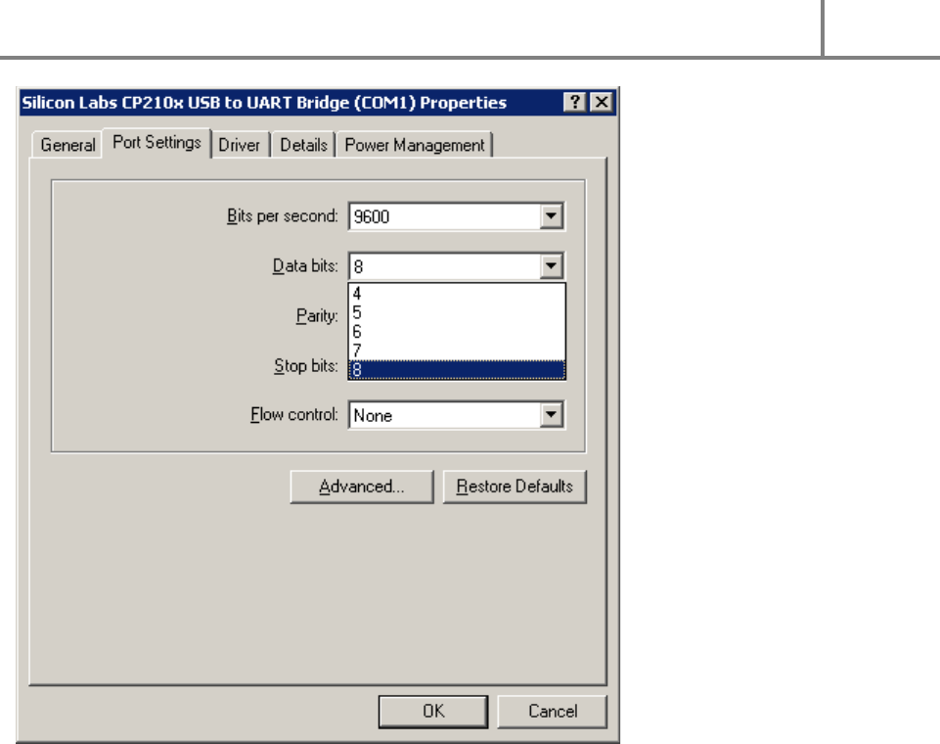Viewport: 940px width, 744px height.
Task: Switch to the Details tab
Action: [303, 145]
